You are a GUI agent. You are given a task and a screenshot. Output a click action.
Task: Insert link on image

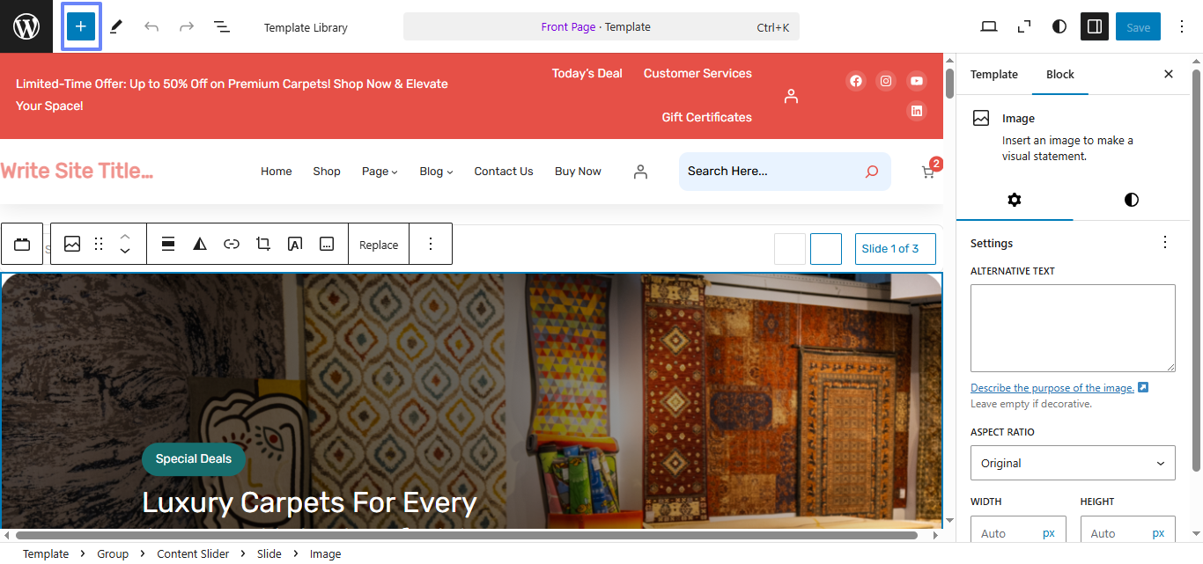[x=232, y=244]
